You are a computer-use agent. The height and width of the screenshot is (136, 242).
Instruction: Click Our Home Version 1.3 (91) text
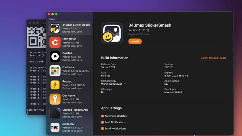(70, 99)
